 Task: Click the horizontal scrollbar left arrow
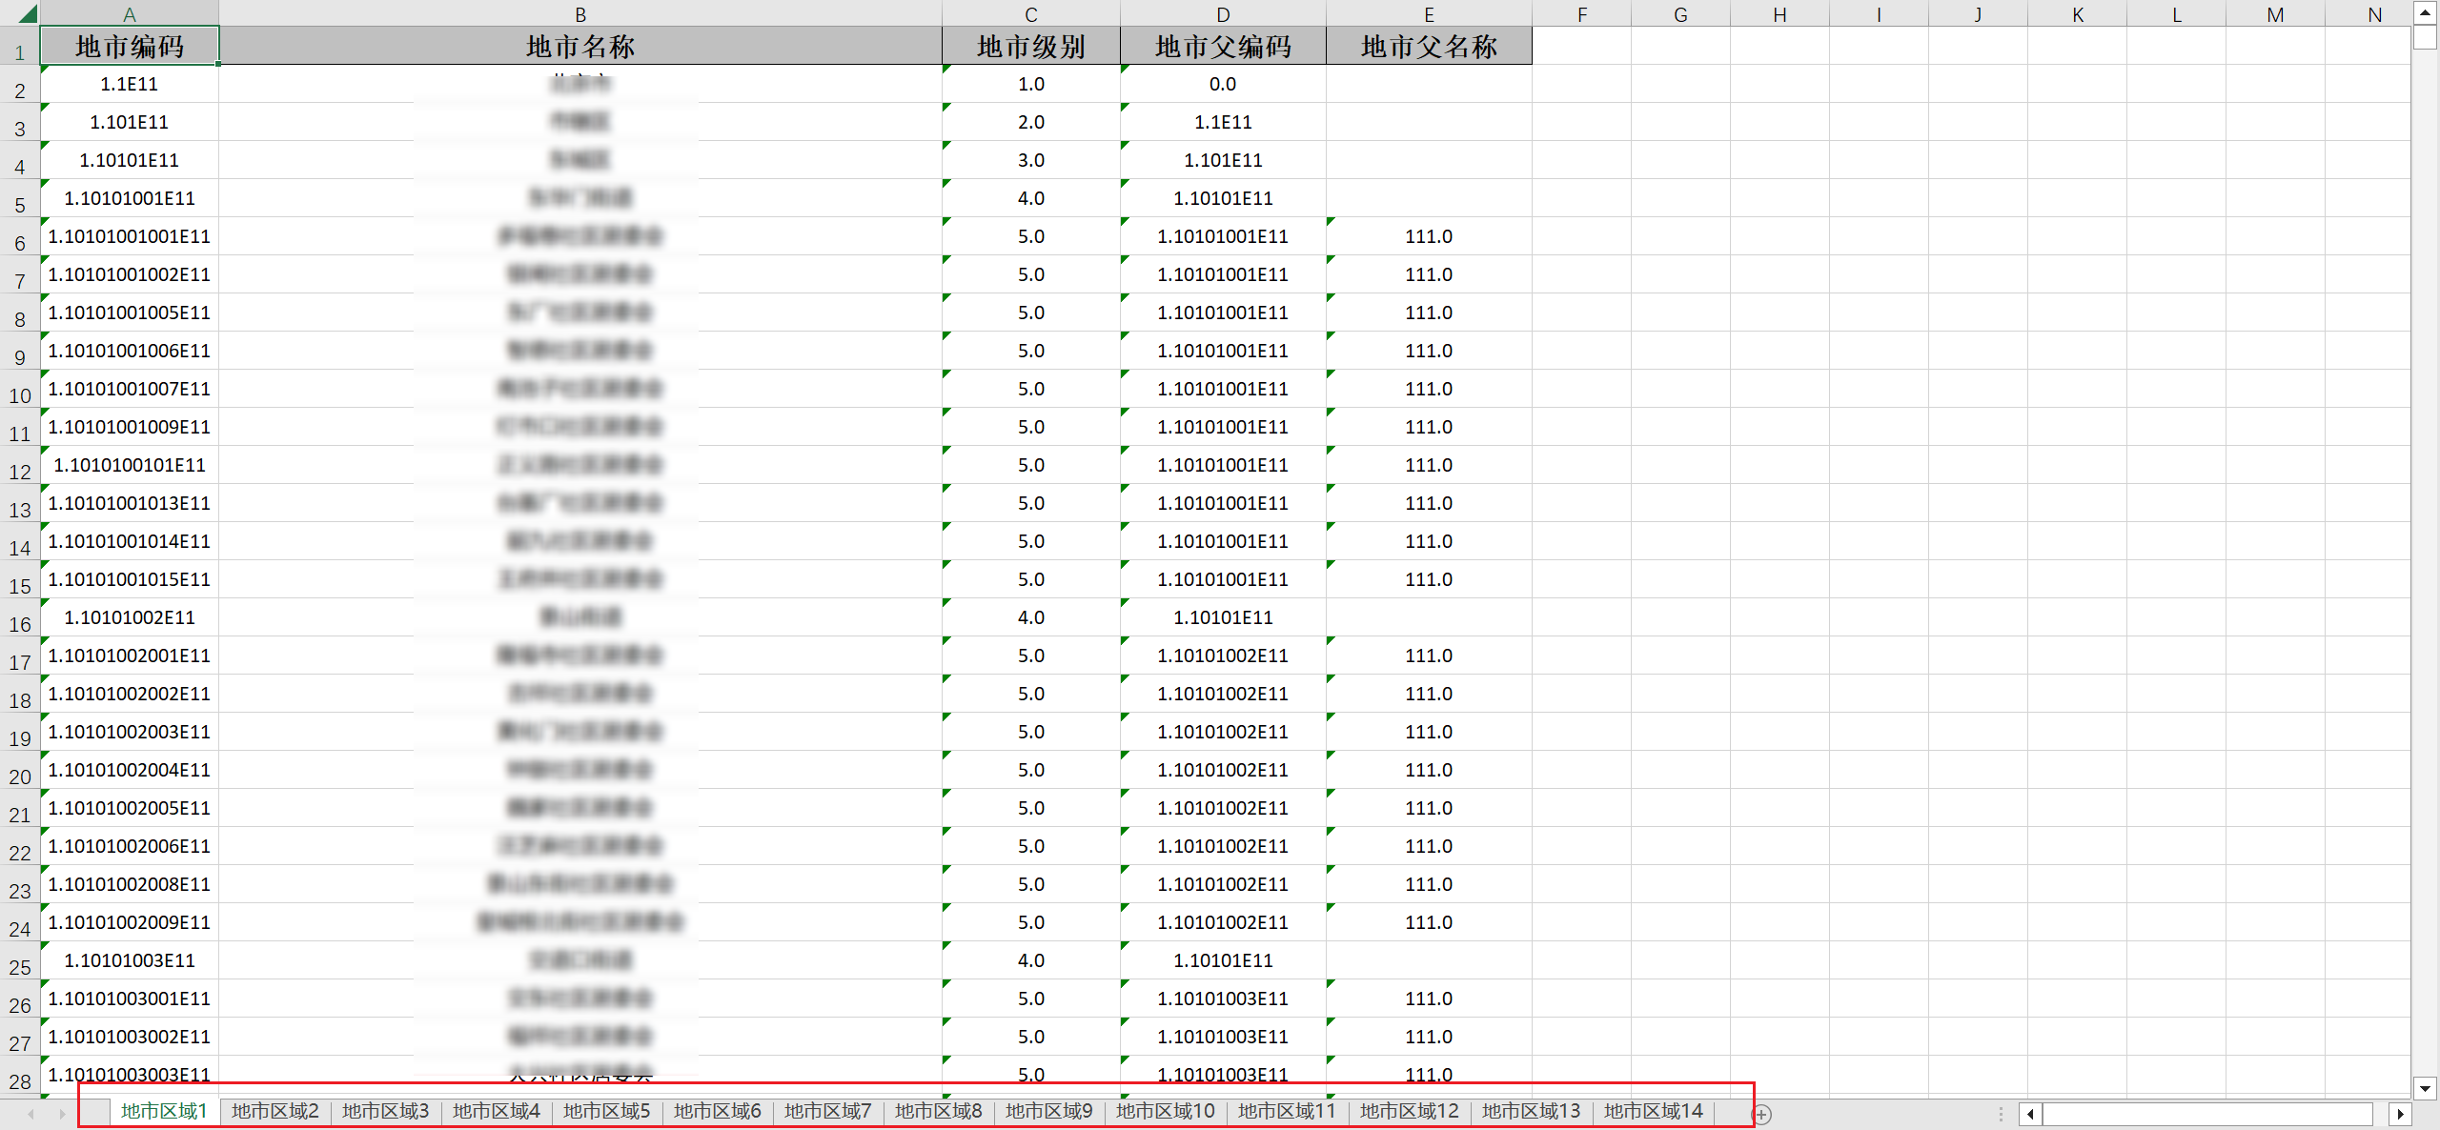[x=2030, y=1114]
